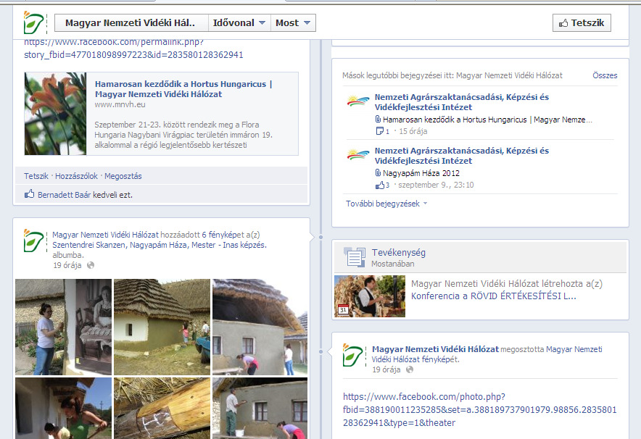Click the www.mnvh.eu domain text
The width and height of the screenshot is (641, 439).
120,104
